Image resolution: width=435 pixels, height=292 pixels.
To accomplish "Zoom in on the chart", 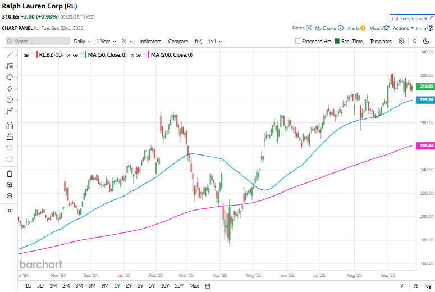I will click(10, 185).
